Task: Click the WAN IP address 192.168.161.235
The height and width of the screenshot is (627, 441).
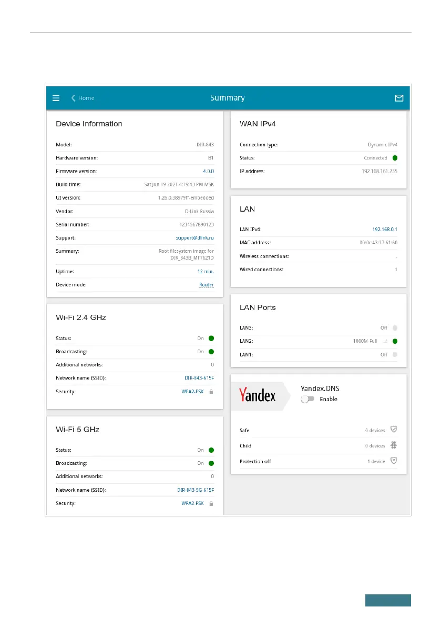Action: tap(380, 171)
